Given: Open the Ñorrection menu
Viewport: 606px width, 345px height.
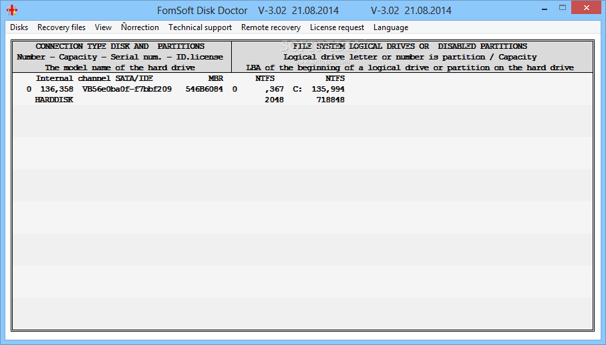Looking at the screenshot, I should 140,27.
